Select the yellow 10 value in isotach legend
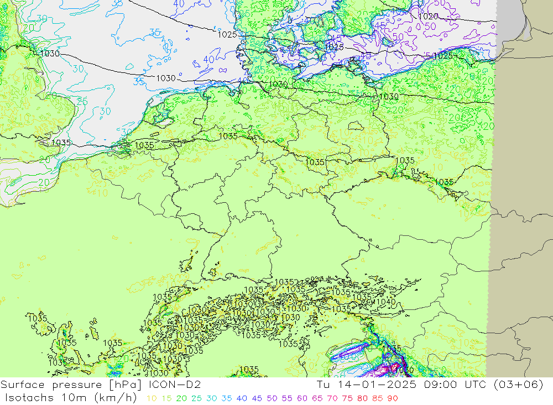Viewport: 553px width, 405px height. pyautogui.click(x=152, y=399)
